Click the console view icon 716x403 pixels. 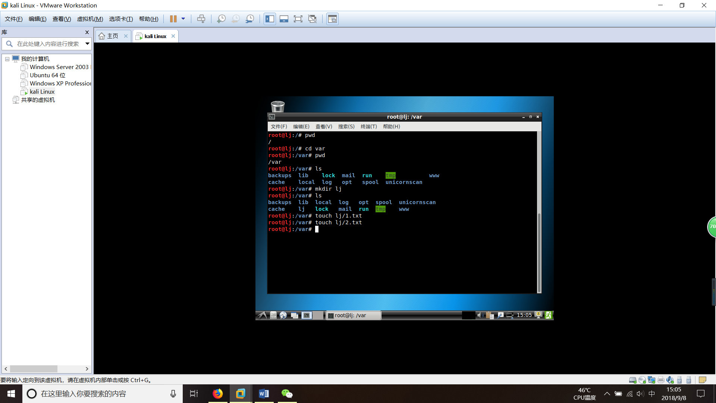(332, 19)
